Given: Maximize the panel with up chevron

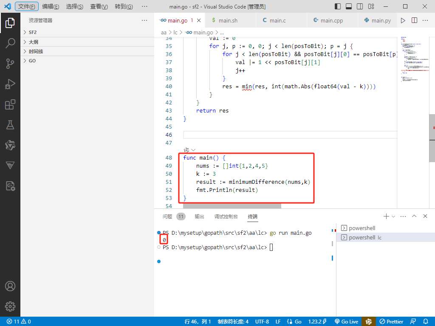Looking at the screenshot, I should point(414,216).
